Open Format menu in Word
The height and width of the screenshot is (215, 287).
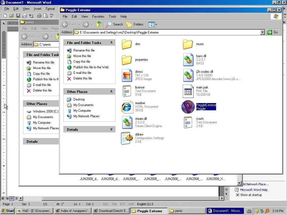tap(50, 9)
